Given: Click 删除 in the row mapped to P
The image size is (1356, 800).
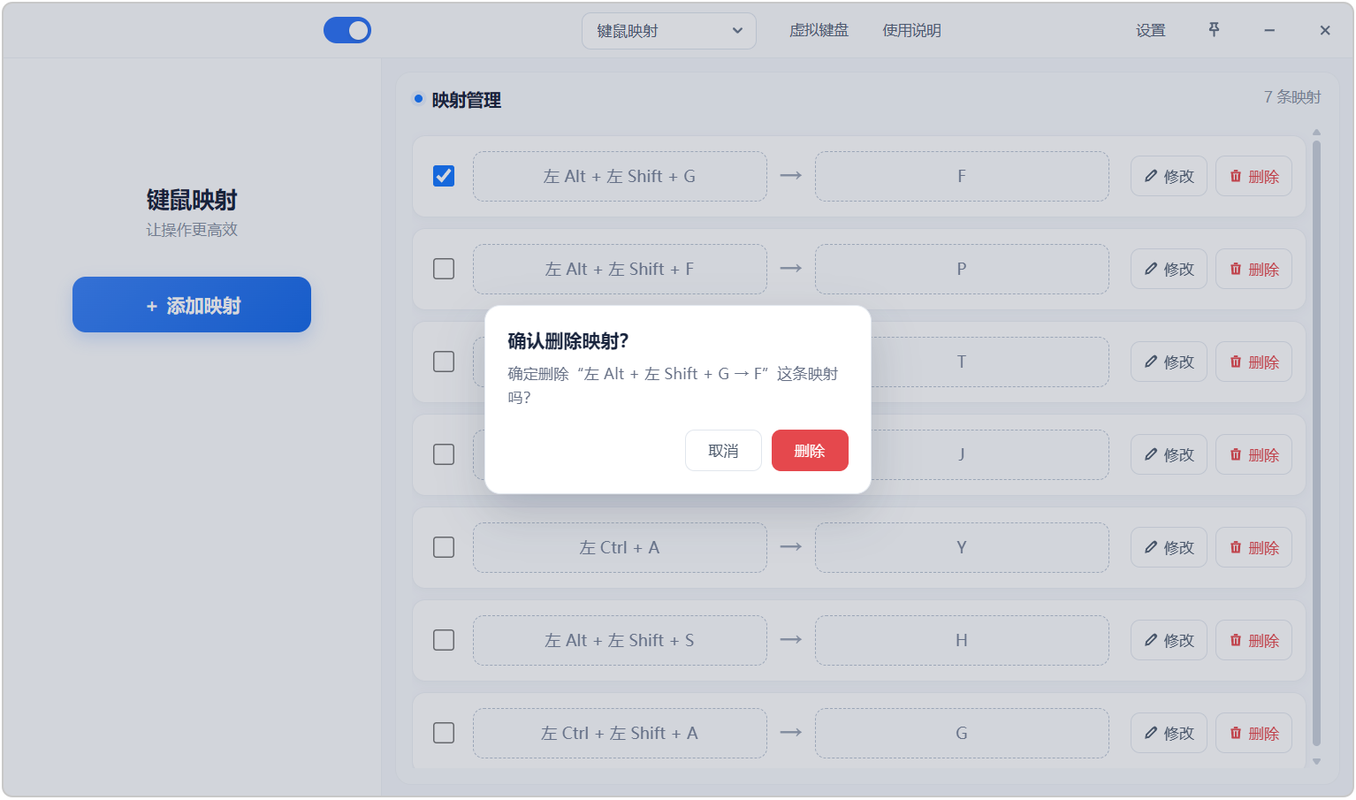Looking at the screenshot, I should tap(1253, 269).
